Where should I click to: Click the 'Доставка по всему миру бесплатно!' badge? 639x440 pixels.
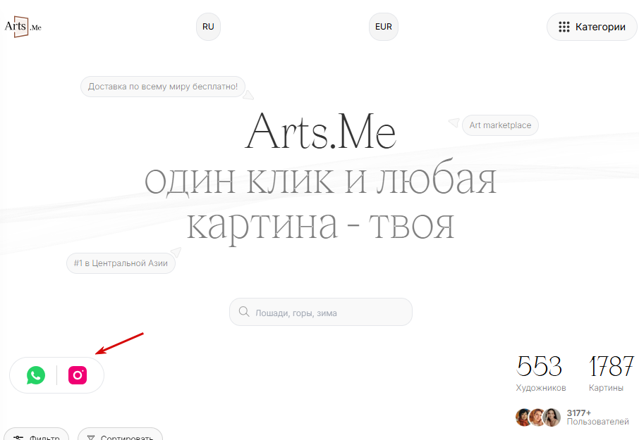(163, 86)
